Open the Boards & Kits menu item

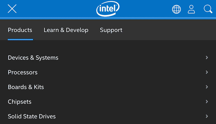tap(26, 87)
